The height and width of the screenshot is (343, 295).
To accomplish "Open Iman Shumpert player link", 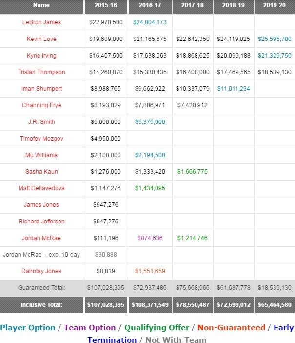I will point(41,89).
